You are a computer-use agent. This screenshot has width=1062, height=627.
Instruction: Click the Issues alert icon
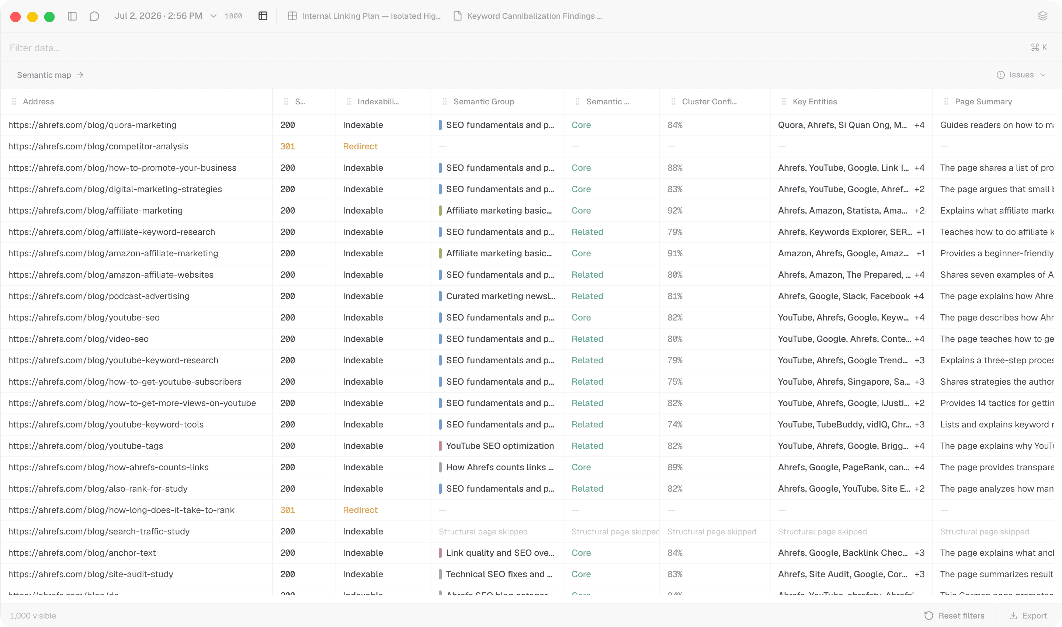click(1000, 75)
